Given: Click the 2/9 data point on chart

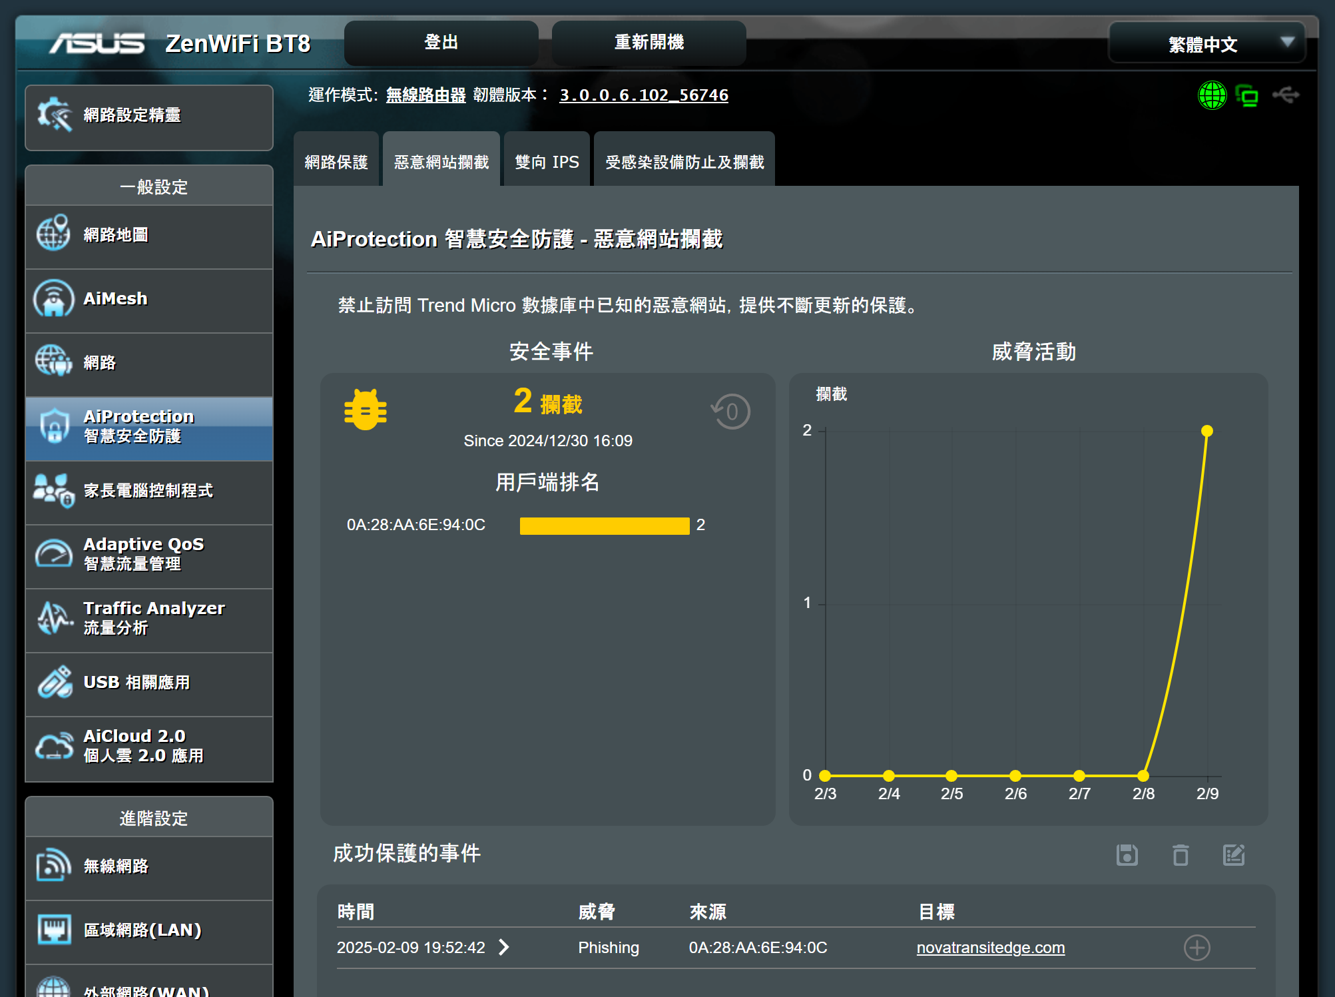Looking at the screenshot, I should tap(1206, 431).
